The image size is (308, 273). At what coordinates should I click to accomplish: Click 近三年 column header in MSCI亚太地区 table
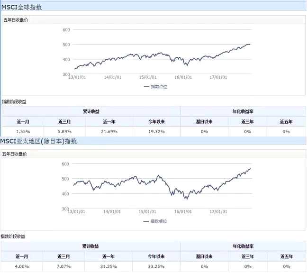coord(248,256)
